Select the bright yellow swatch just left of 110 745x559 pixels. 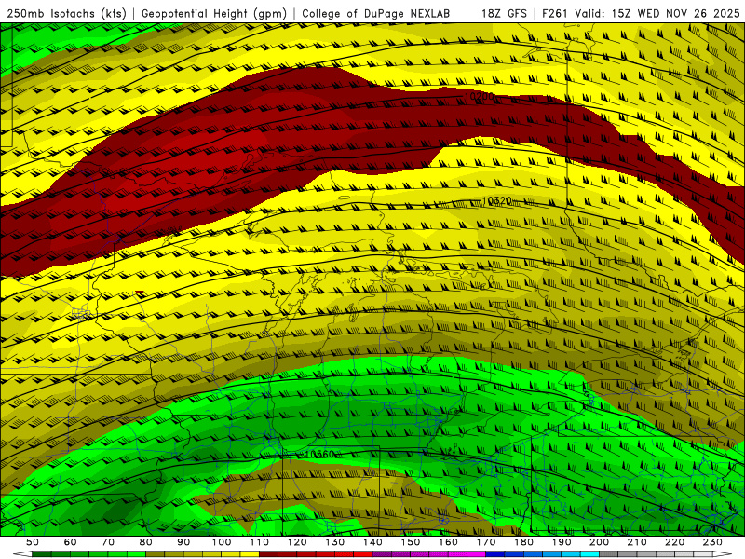pos(250,553)
